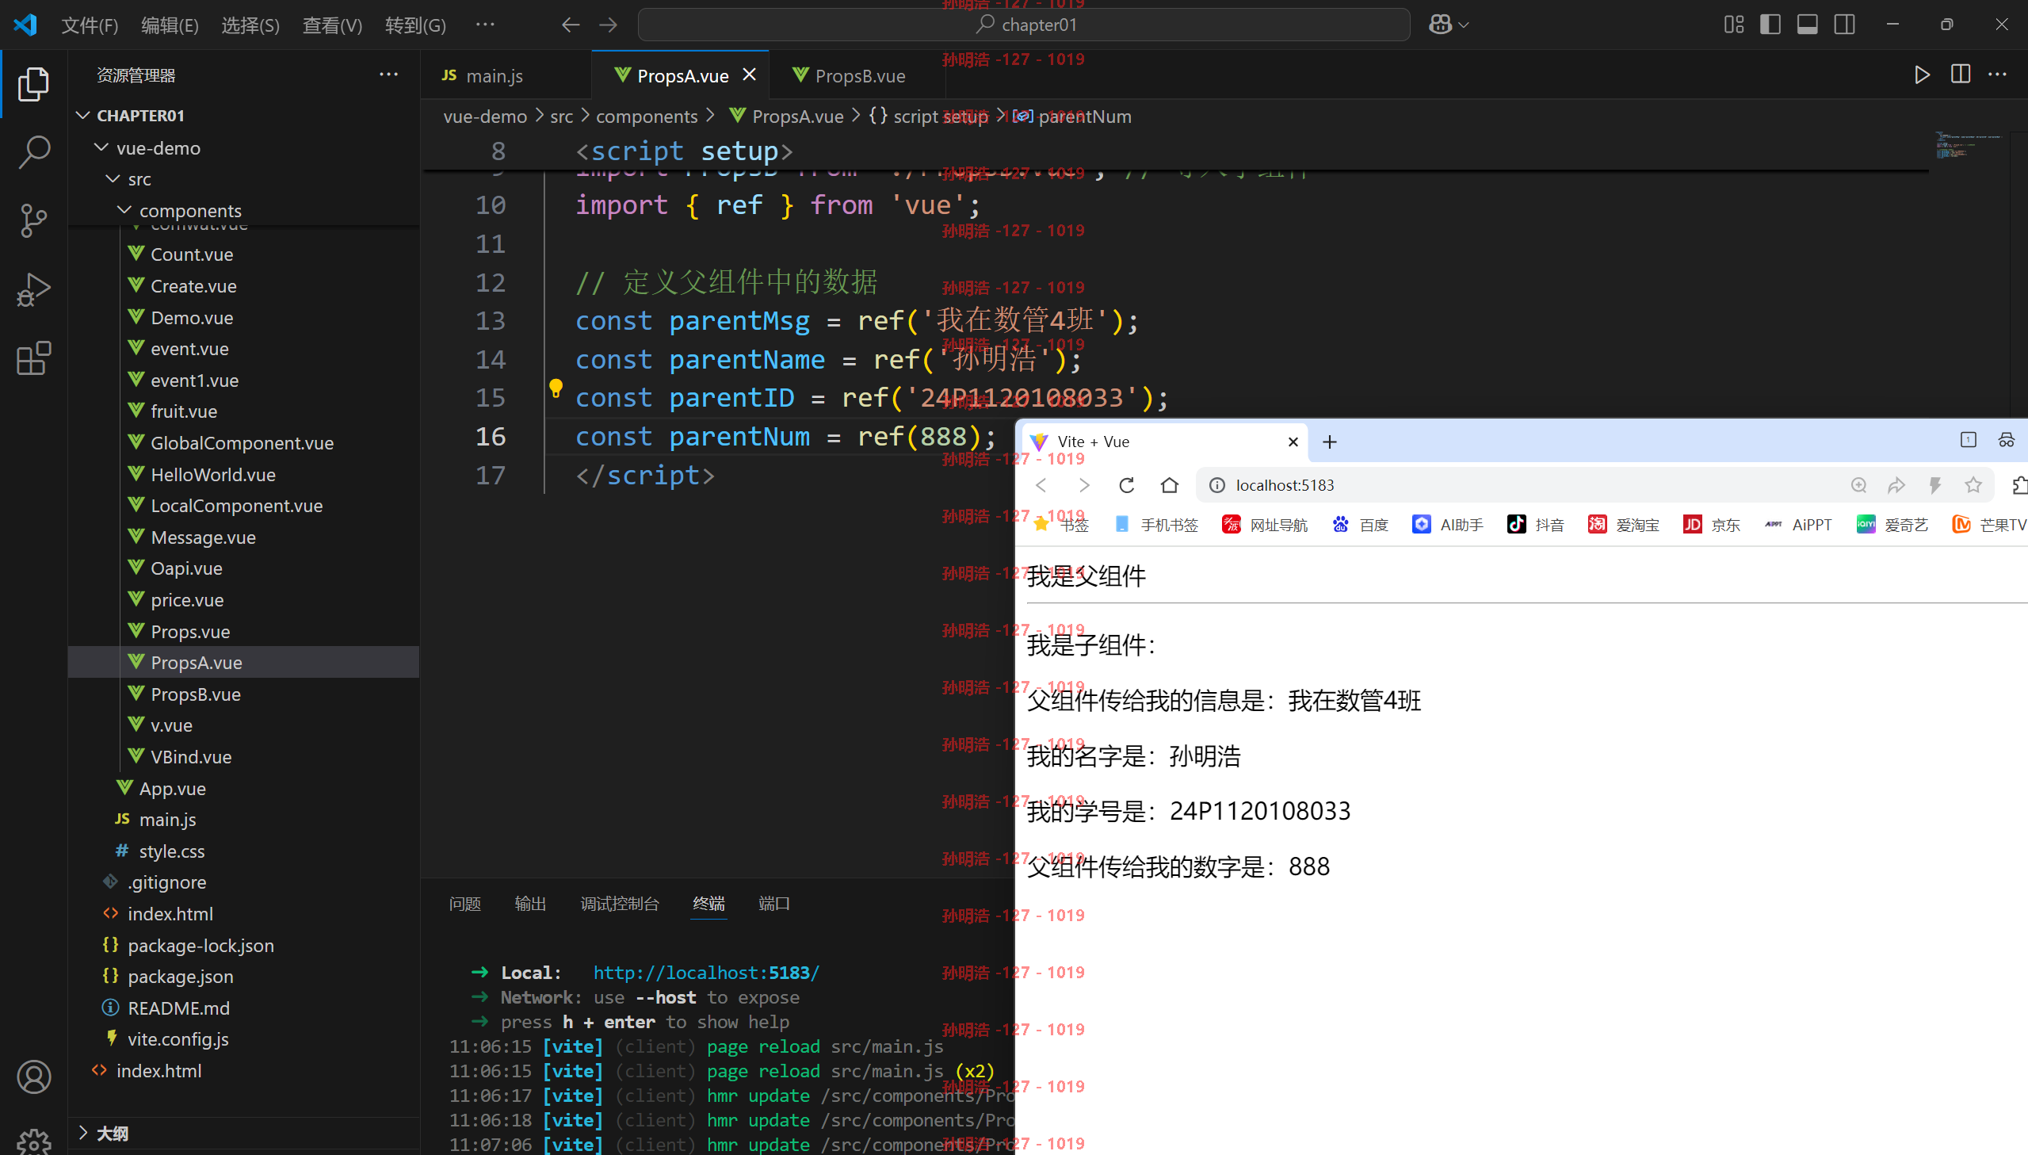Screen dimensions: 2028x1155
Task: Open the localhost:5183 link in terminal
Action: (705, 973)
